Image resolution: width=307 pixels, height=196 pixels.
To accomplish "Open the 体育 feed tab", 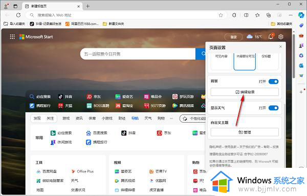I will click(x=92, y=119).
